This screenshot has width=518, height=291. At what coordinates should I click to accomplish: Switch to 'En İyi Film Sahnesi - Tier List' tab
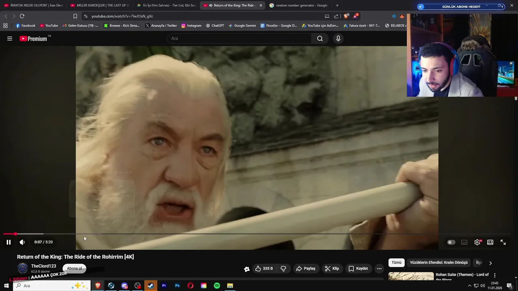[166, 5]
